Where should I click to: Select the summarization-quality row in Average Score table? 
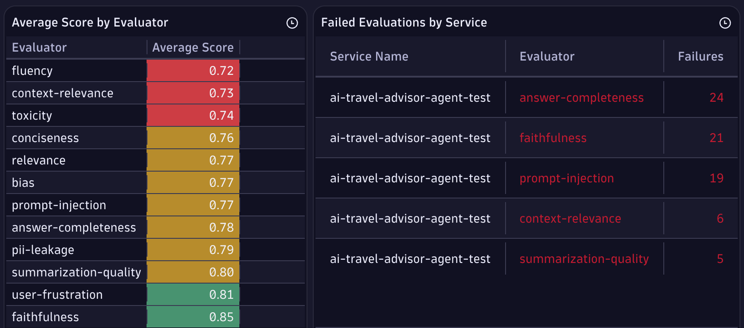pyautogui.click(x=155, y=272)
